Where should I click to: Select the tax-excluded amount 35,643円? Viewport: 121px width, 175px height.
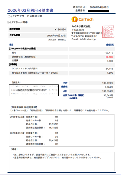coord(108,95)
